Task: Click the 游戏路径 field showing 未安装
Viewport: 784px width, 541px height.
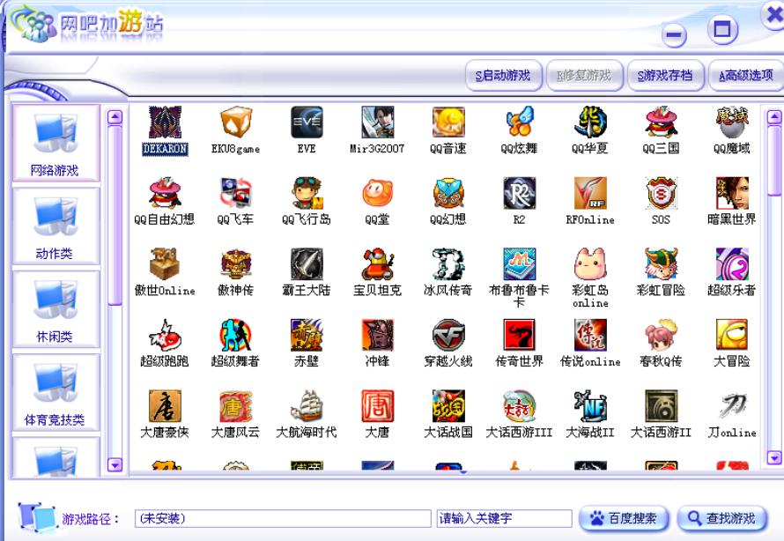Action: (x=283, y=518)
